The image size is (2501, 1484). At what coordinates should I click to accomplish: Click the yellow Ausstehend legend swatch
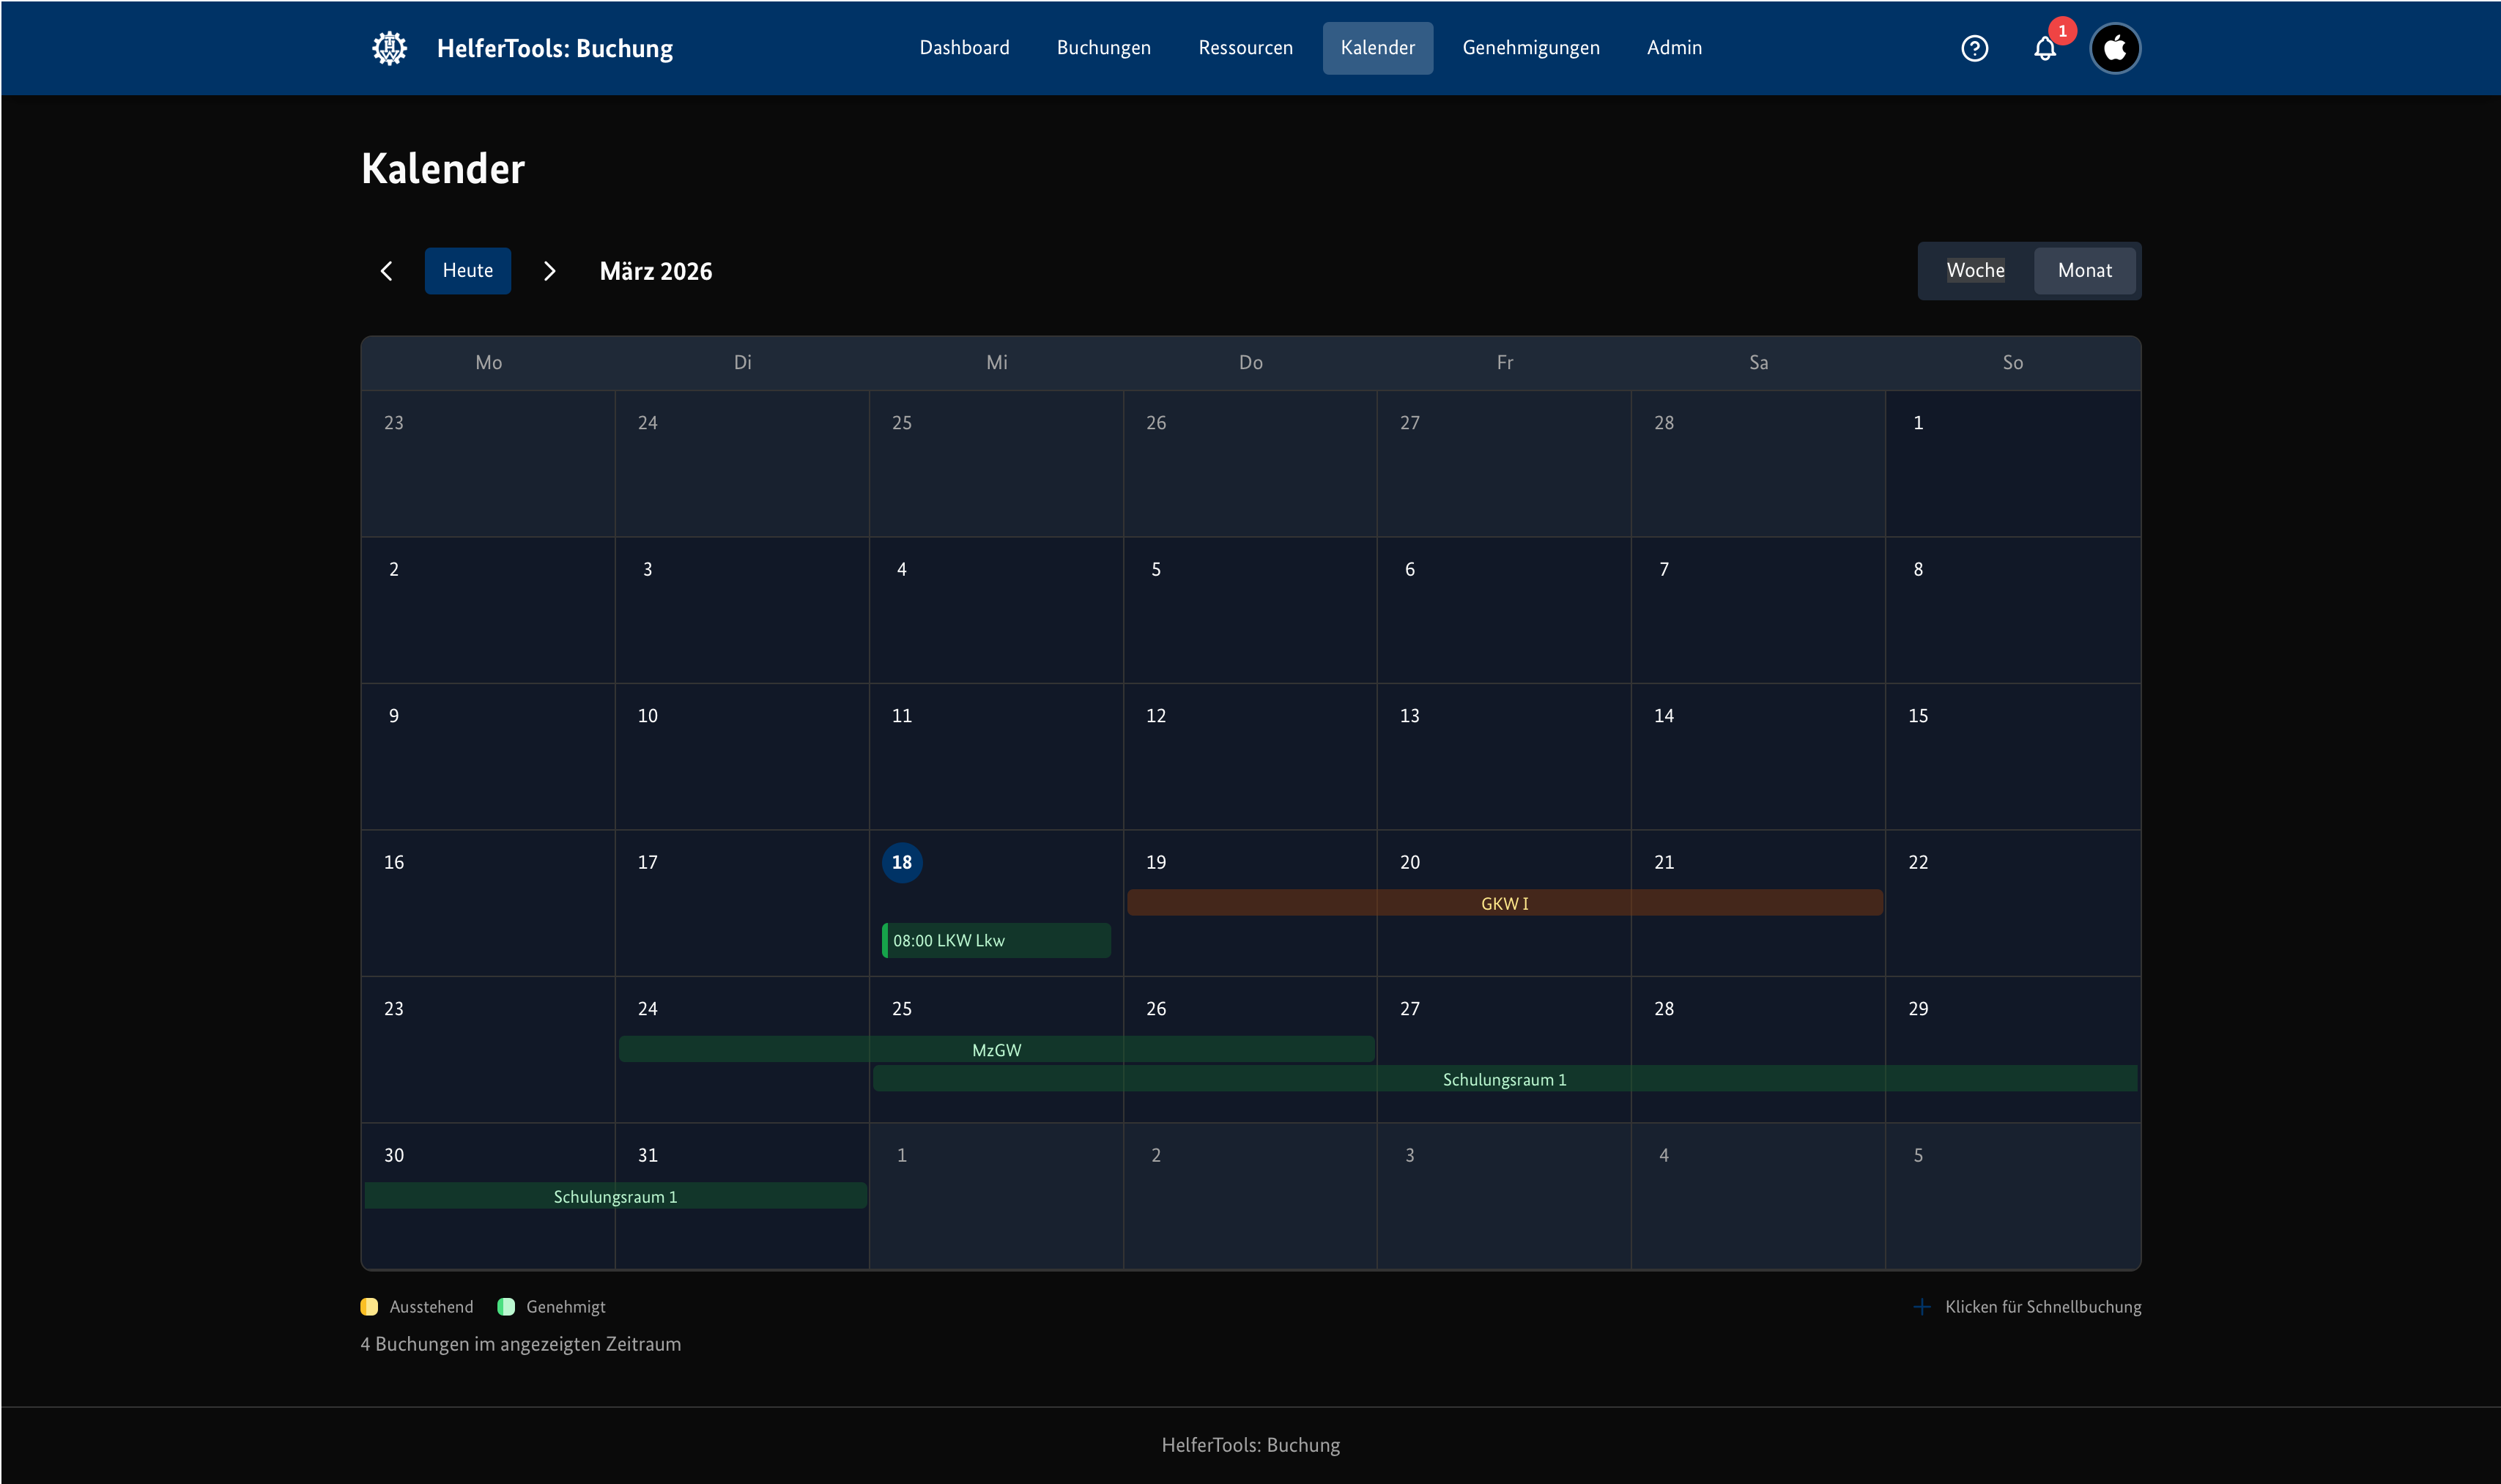point(369,1307)
